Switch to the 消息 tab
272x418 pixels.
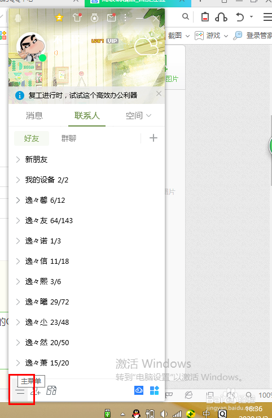34,116
